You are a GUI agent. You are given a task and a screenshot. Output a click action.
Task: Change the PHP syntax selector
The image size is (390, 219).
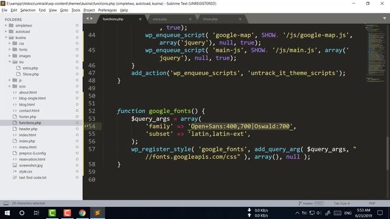(x=372, y=203)
